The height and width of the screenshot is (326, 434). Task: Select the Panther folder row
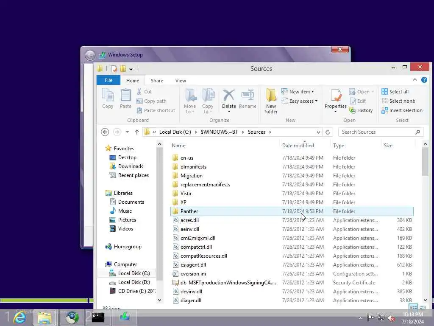[292, 211]
